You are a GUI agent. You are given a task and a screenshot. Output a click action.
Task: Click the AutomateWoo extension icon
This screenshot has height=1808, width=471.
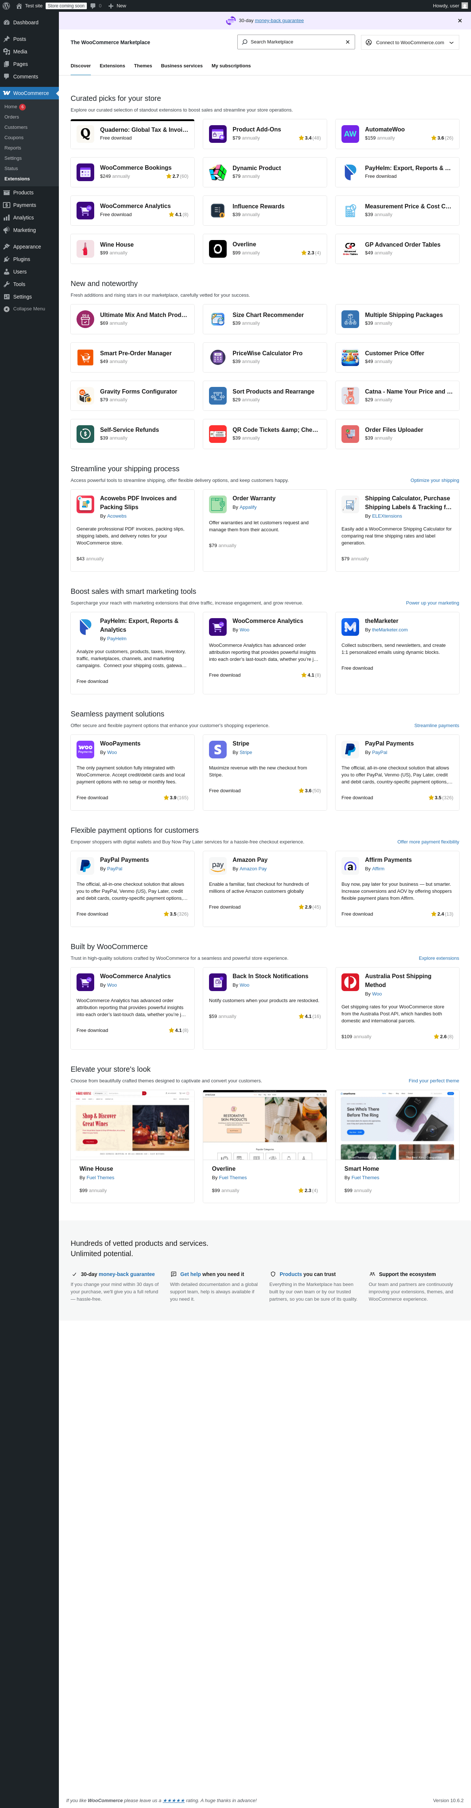[350, 133]
